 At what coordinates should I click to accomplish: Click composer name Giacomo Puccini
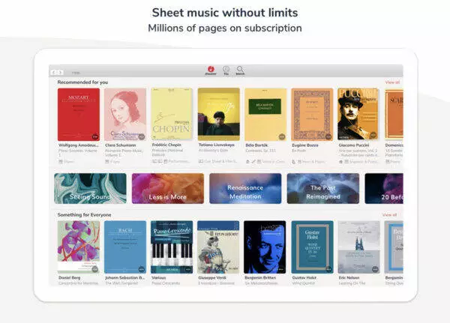[354, 145]
